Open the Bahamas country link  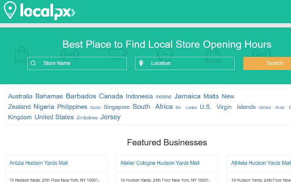(x=49, y=96)
